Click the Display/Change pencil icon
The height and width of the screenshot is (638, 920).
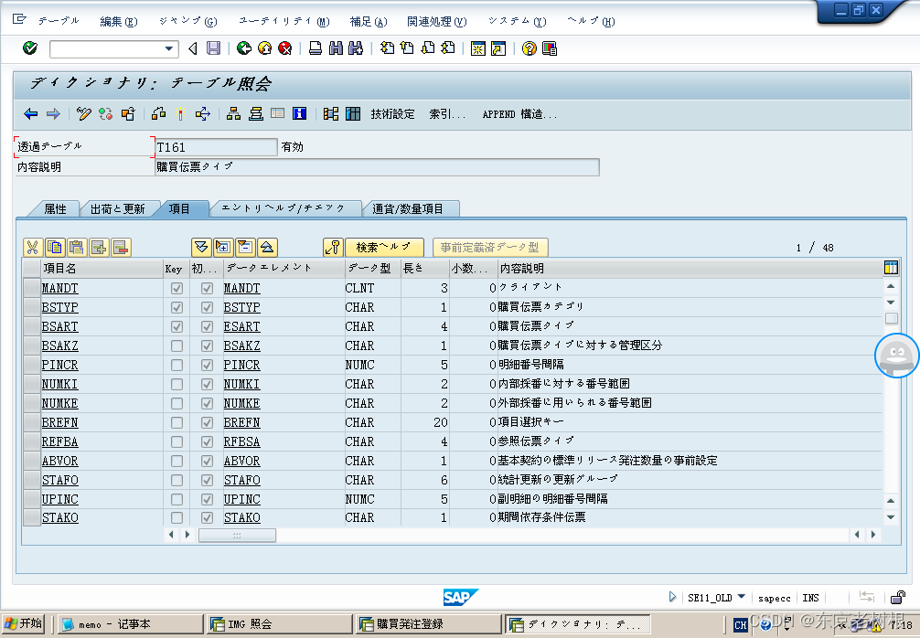84,113
